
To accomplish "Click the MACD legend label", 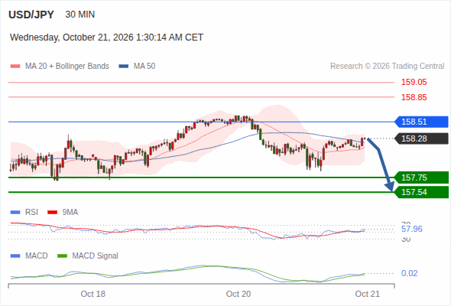I will [36, 256].
